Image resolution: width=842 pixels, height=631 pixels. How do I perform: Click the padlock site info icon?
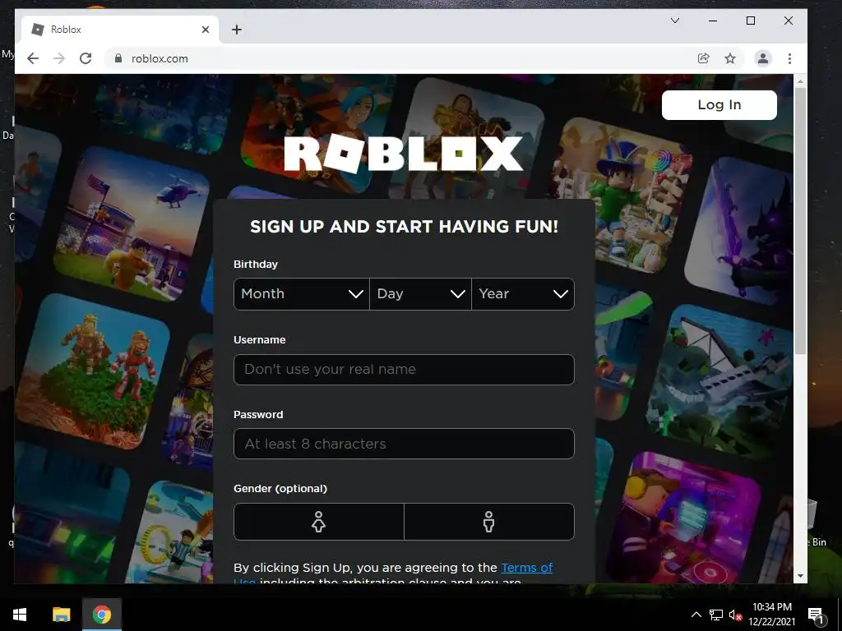tap(118, 58)
